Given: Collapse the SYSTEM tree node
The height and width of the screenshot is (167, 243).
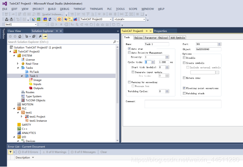Looking at the screenshot, I should click(14, 55).
